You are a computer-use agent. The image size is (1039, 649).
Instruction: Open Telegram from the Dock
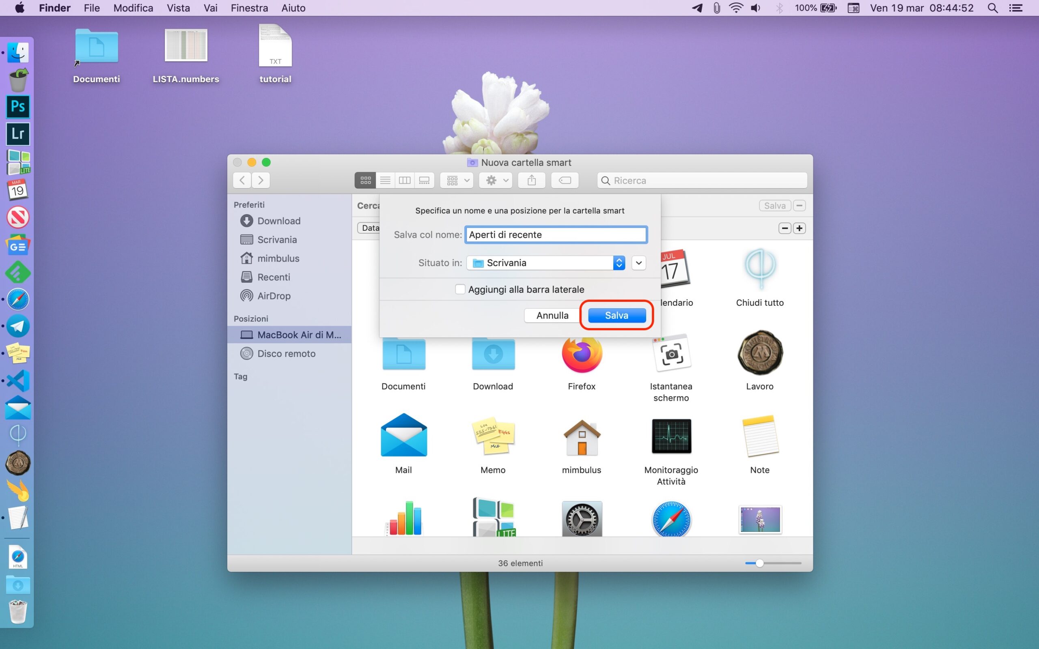17,327
